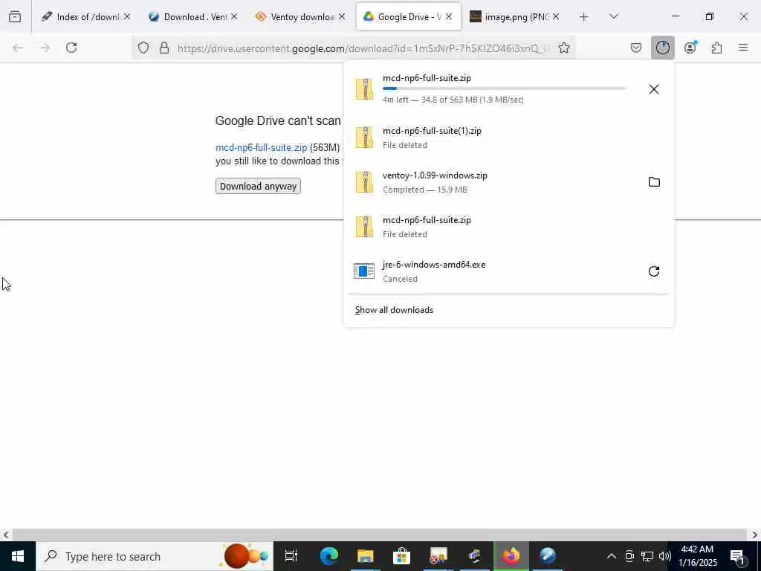The width and height of the screenshot is (761, 571).
Task: Open Firefox View icon in tab strip
Action: pos(15,17)
